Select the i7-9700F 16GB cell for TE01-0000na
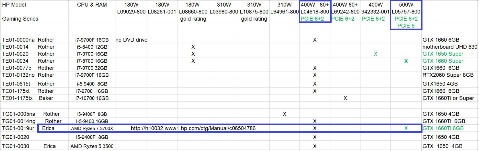The width and height of the screenshot is (479, 151). tap(92, 40)
